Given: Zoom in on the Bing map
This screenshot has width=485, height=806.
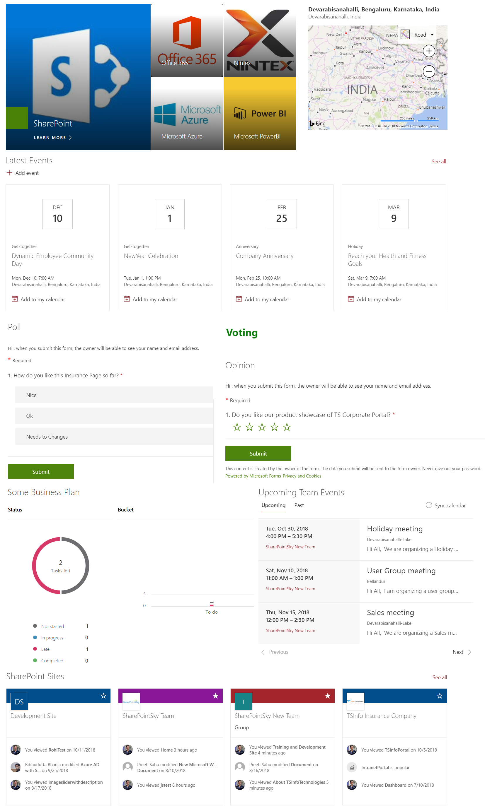Looking at the screenshot, I should pyautogui.click(x=429, y=51).
